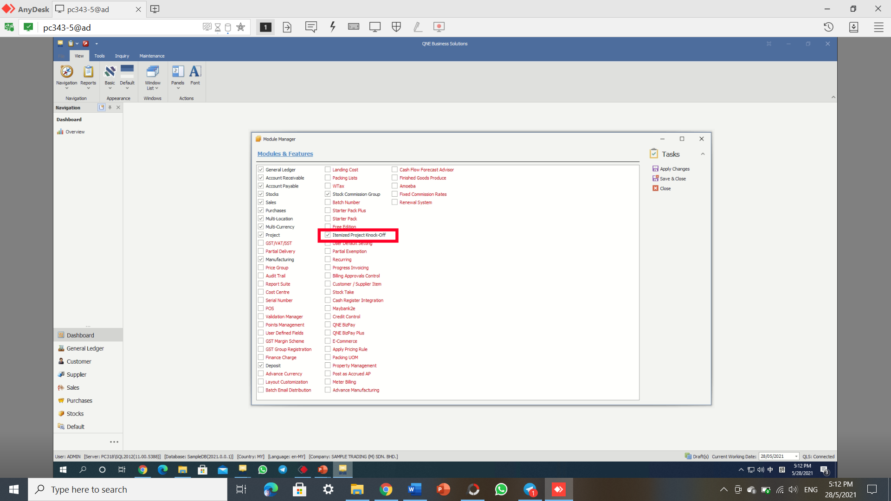Open AnyDesk keyboard settings icon
Viewport: 891px width, 501px height.
(x=354, y=27)
